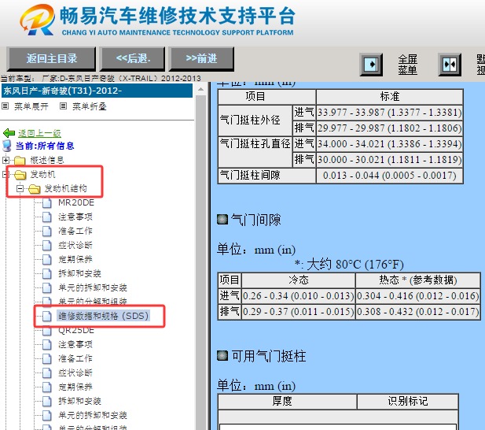Click the cell 30.000 - 30.021 (1.1811 - 1.1819)
Viewport: 485px width, 430px height.
389,160
